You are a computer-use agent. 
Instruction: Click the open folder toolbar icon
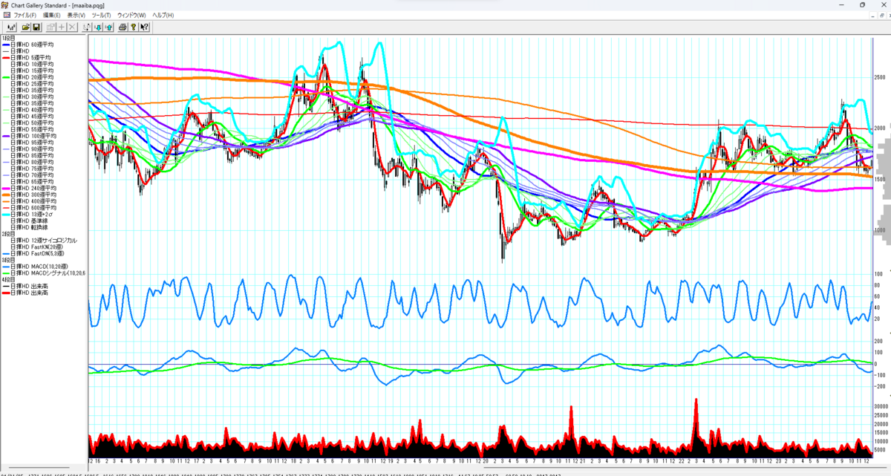[26, 27]
